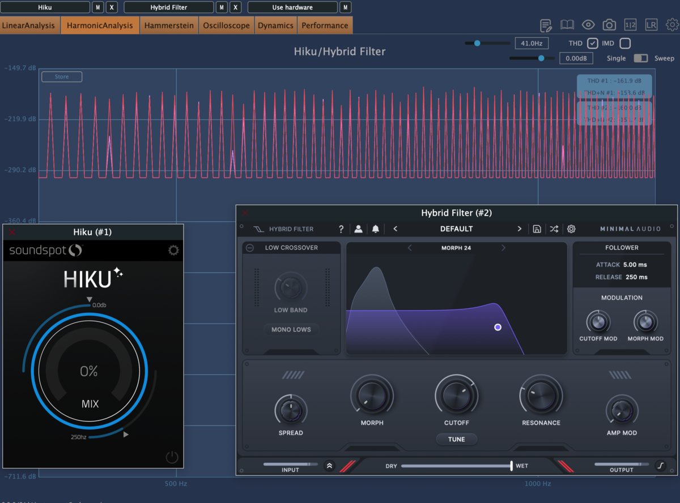This screenshot has width=680, height=503.
Task: Click the Store button on the analyzer
Action: tap(61, 76)
